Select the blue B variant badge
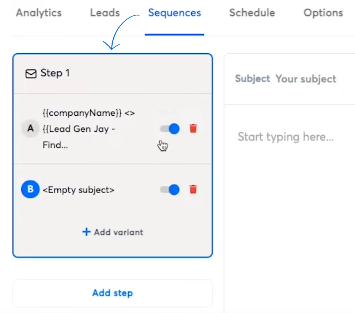Screen dimensions: 355x313 (x=30, y=189)
